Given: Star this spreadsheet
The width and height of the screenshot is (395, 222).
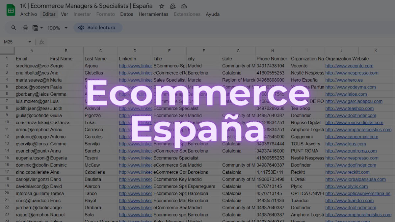Looking at the screenshot, I should point(162,6).
